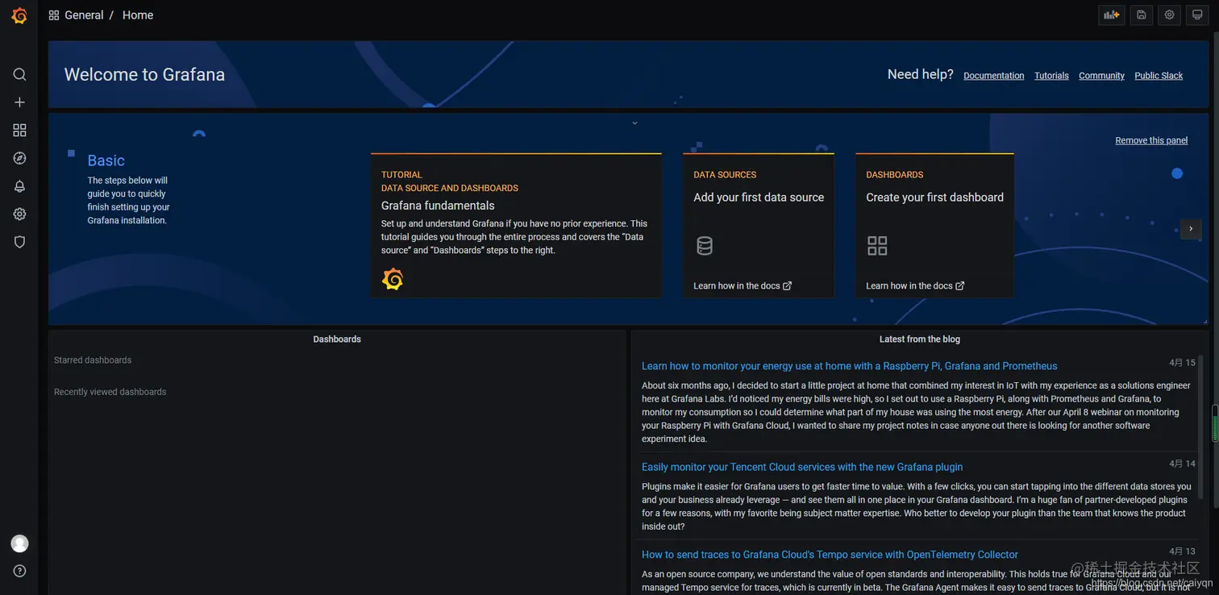Click the Starred dashboards label
The height and width of the screenshot is (595, 1219).
[x=93, y=360]
